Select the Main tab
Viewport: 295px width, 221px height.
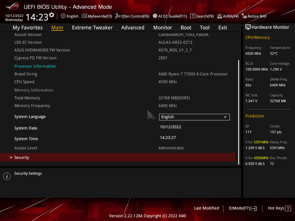57,28
